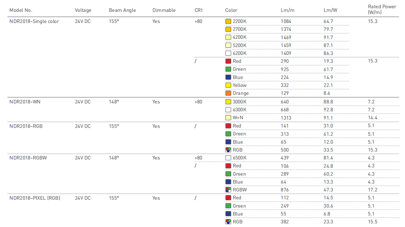Viewport: 405px width, 227px height.
Task: Click the Red swatch in the NDR2018-RGB row
Action: [228, 126]
